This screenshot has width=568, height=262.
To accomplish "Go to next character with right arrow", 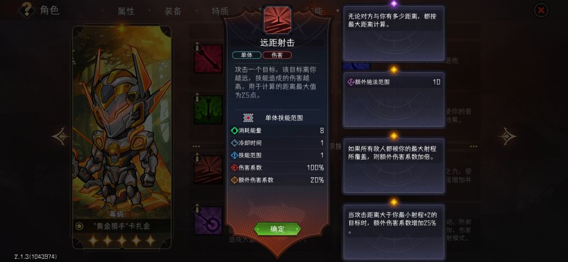I will coord(507,136).
